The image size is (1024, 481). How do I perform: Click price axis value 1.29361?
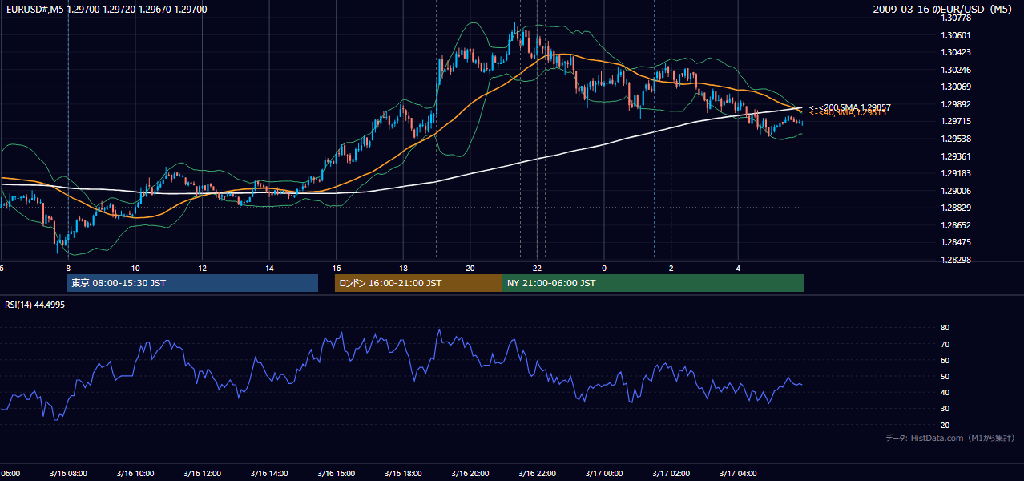957,156
